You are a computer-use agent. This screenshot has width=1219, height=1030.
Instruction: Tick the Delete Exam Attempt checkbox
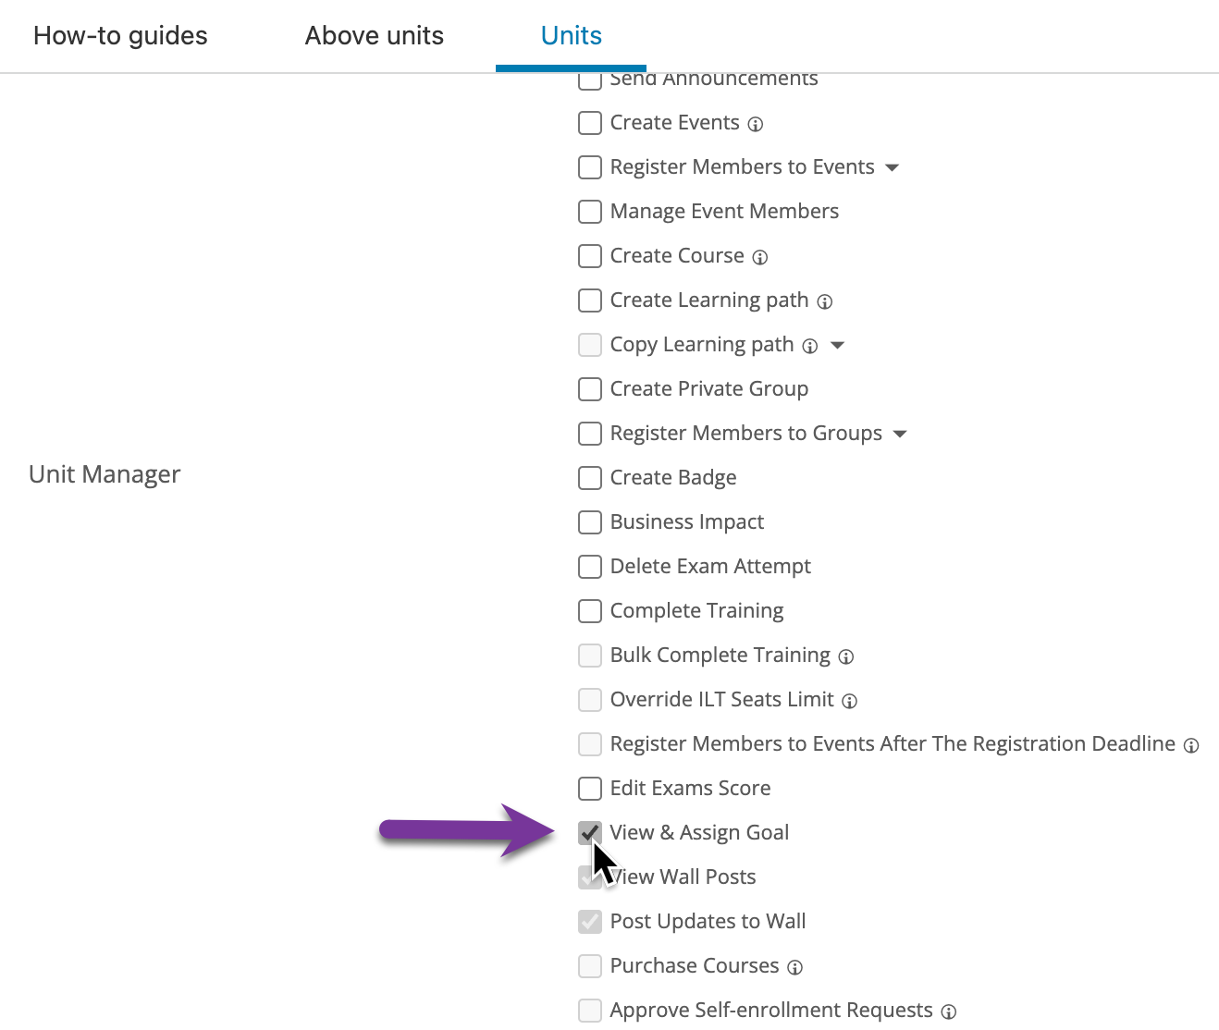click(x=590, y=567)
